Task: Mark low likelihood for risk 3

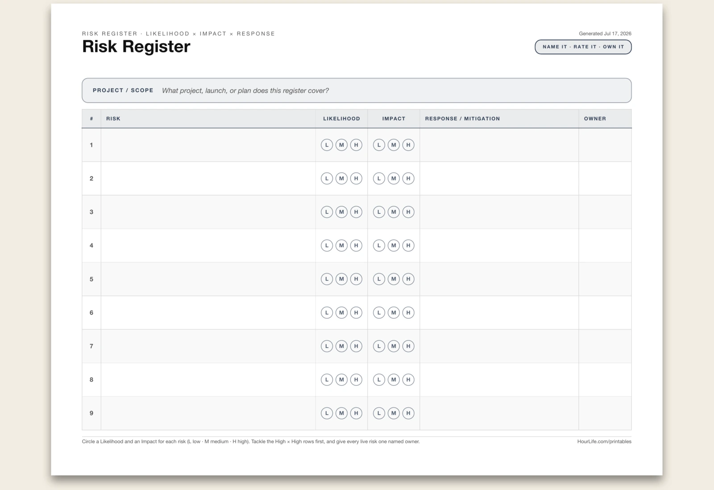Action: pyautogui.click(x=327, y=212)
